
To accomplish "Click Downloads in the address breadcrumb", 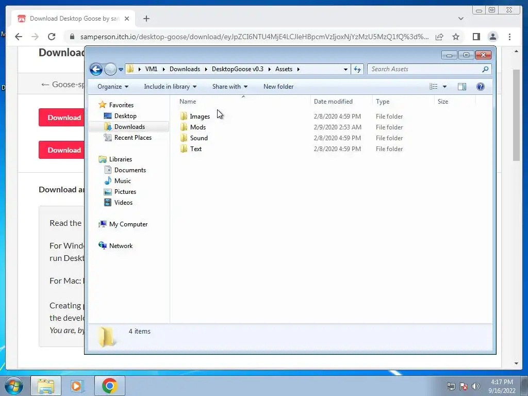I will (x=185, y=69).
